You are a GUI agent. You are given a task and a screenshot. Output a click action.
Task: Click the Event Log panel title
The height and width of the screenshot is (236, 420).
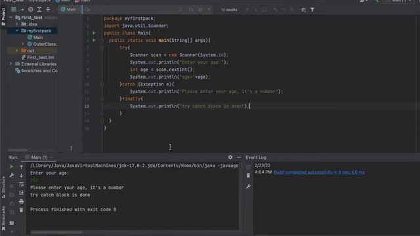click(256, 157)
